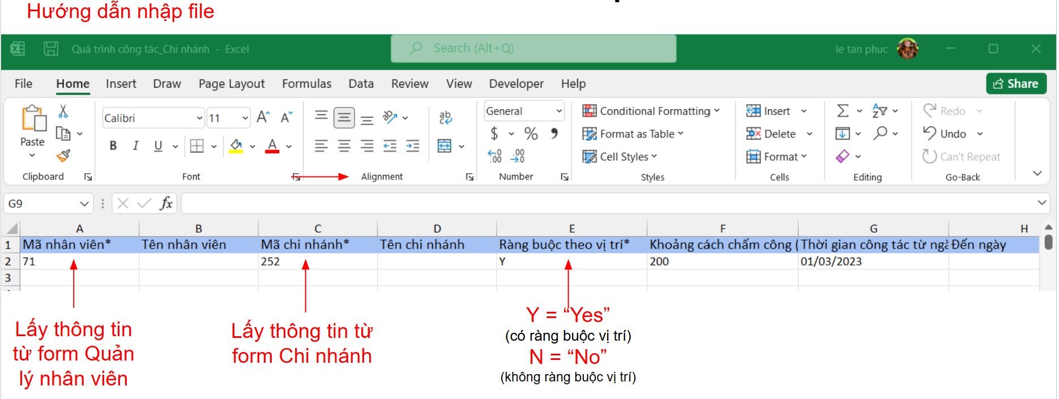
Task: Click the Undo button
Action: [946, 134]
